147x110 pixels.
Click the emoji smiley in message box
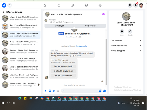tap(100, 91)
